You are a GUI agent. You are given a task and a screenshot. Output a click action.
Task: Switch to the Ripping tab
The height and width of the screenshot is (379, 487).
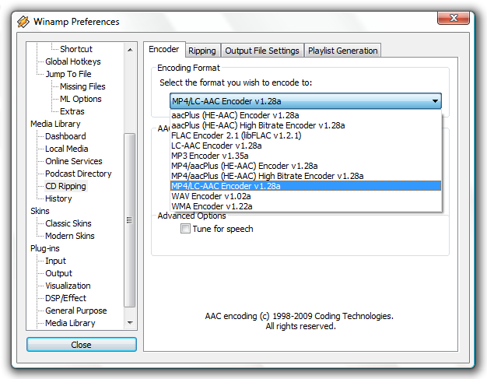(x=202, y=51)
